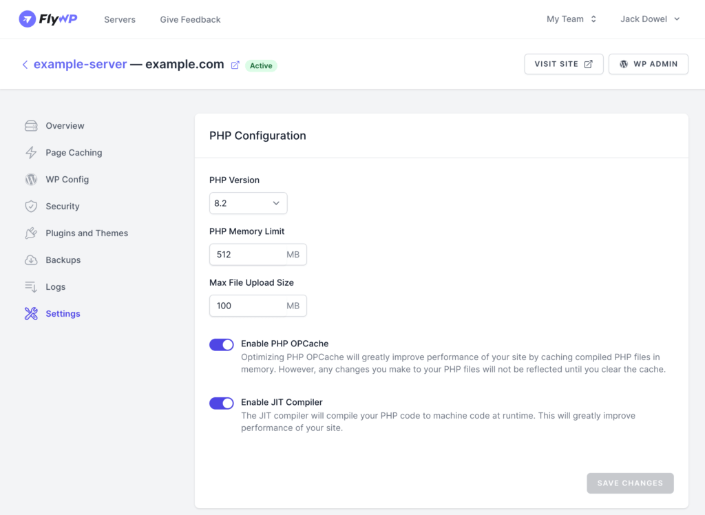The width and height of the screenshot is (705, 515).
Task: Click the PHP Memory Limit field
Action: (258, 255)
